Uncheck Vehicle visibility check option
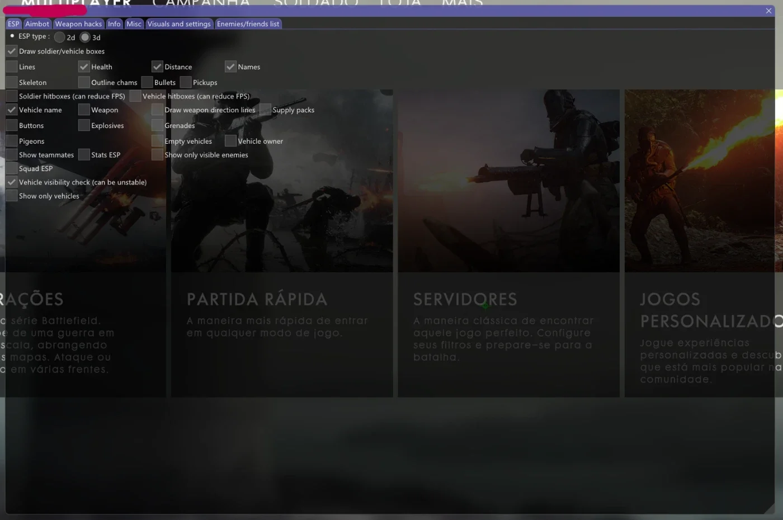This screenshot has height=520, width=783. click(12, 182)
